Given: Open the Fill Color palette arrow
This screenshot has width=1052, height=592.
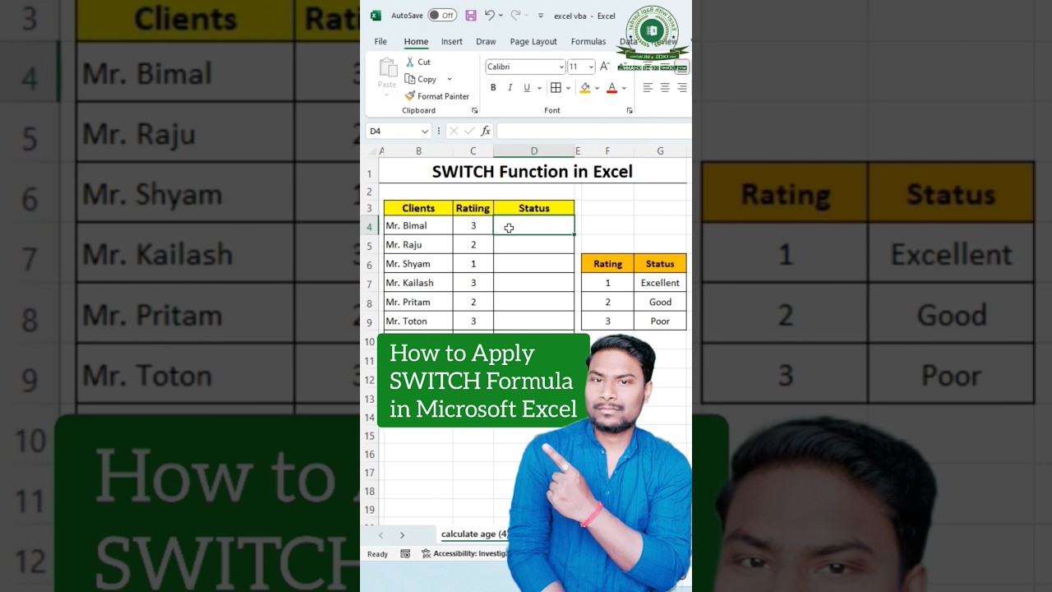Looking at the screenshot, I should [597, 88].
